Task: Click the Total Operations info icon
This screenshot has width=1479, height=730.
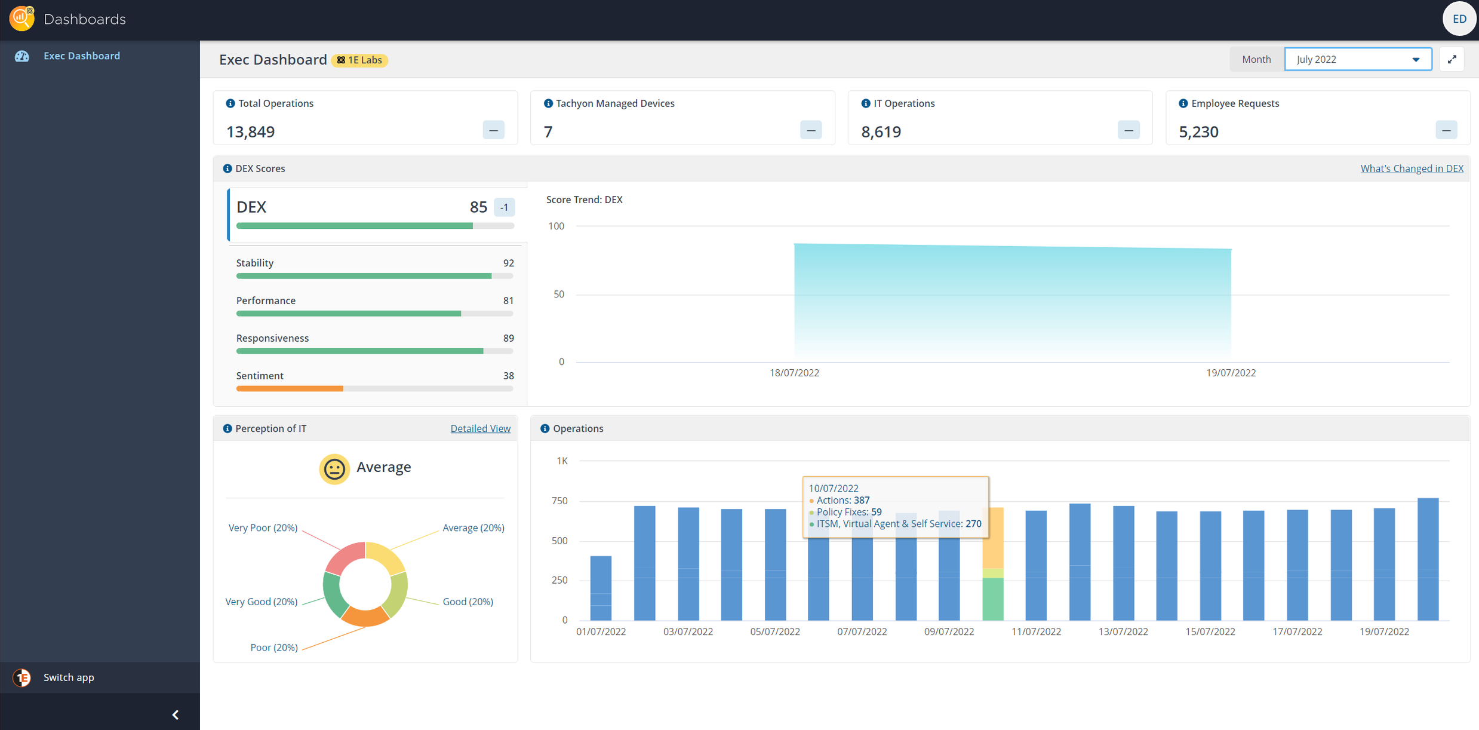Action: 230,103
